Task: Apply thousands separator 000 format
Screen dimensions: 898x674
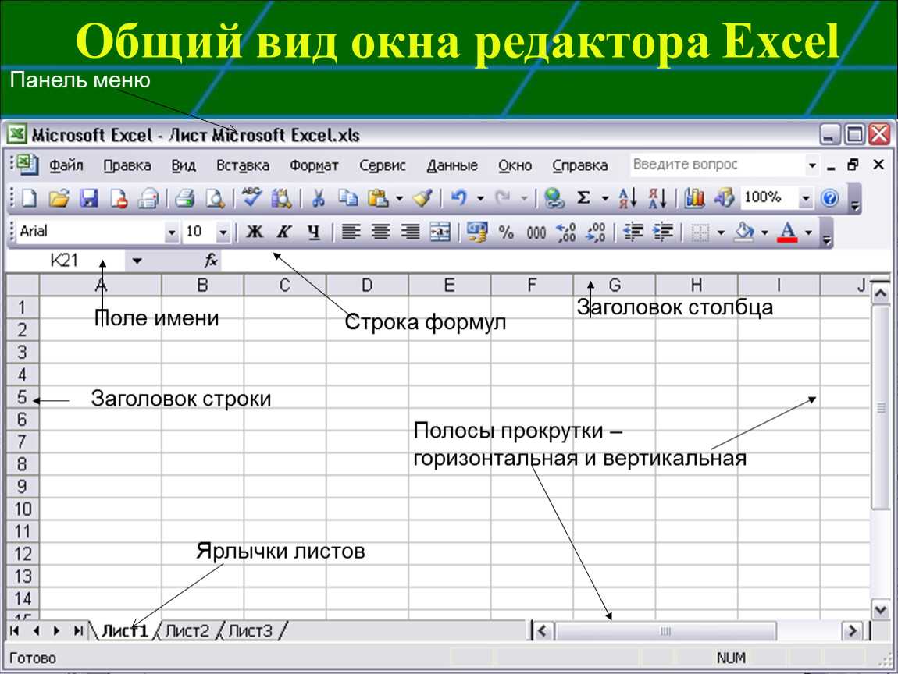Action: click(x=536, y=233)
